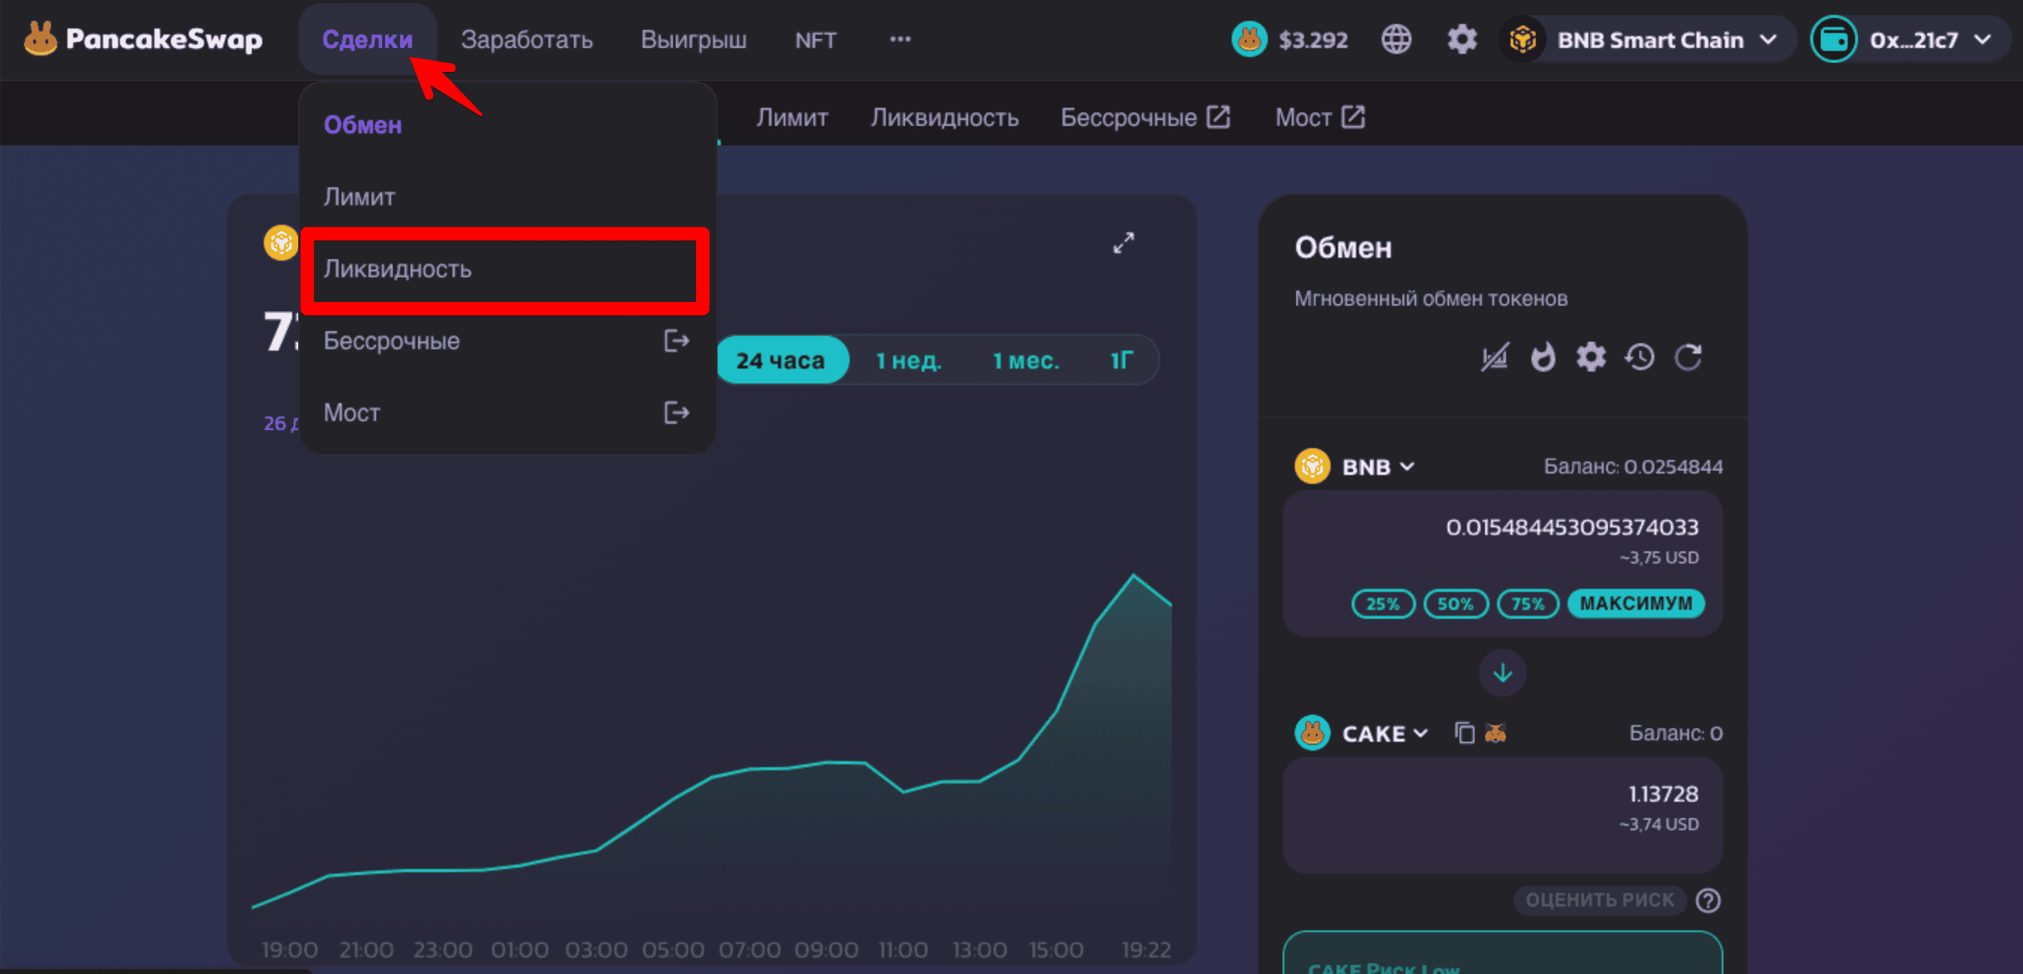Copy the CAKE token address
2023x974 pixels.
(x=1464, y=733)
